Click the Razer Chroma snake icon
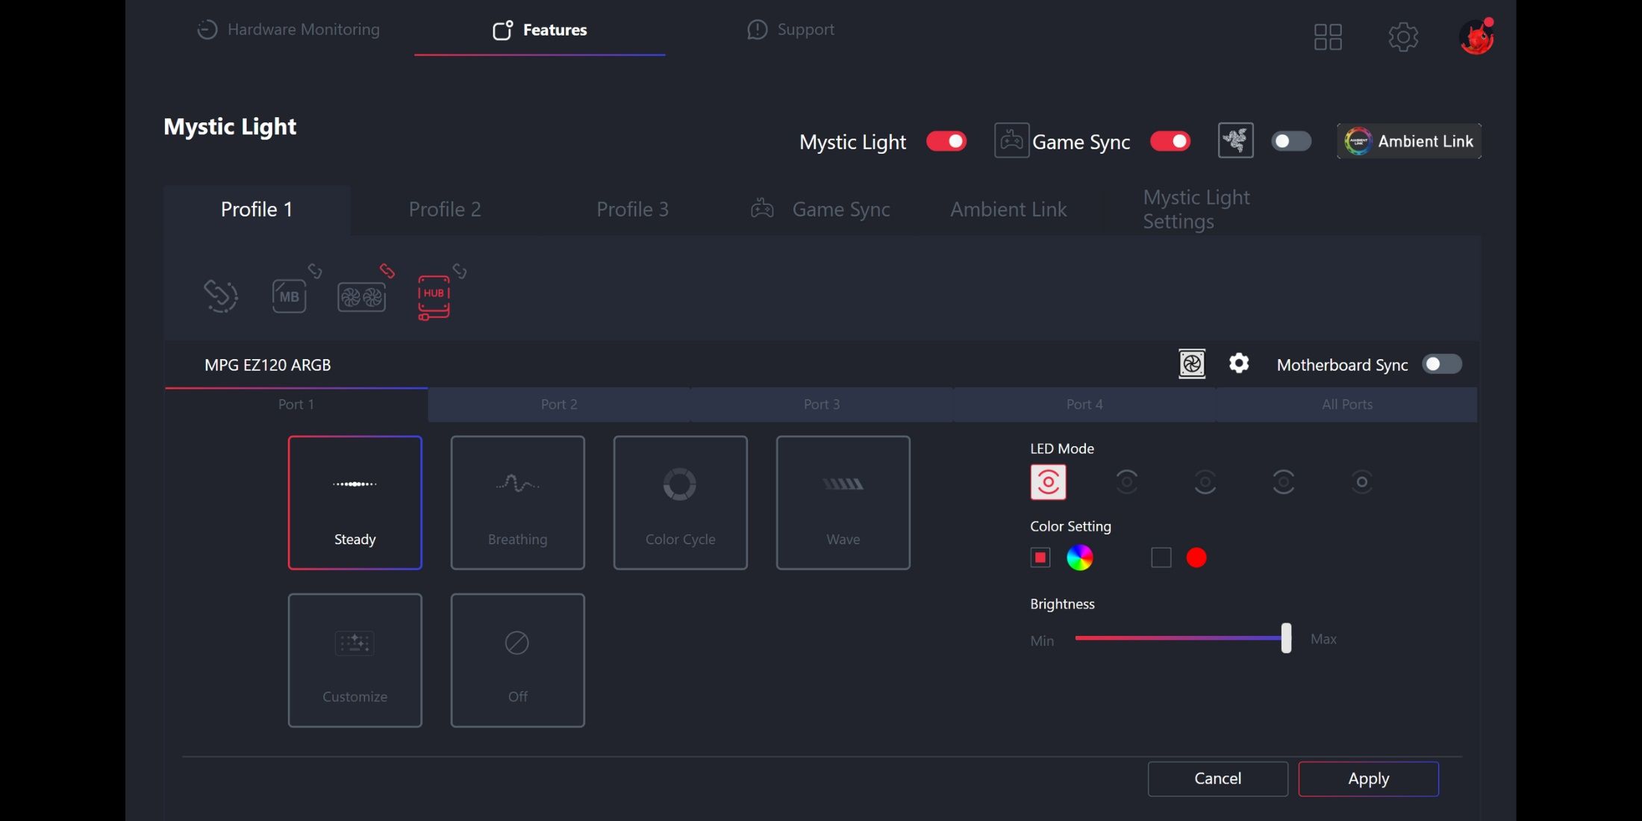 coord(1235,140)
